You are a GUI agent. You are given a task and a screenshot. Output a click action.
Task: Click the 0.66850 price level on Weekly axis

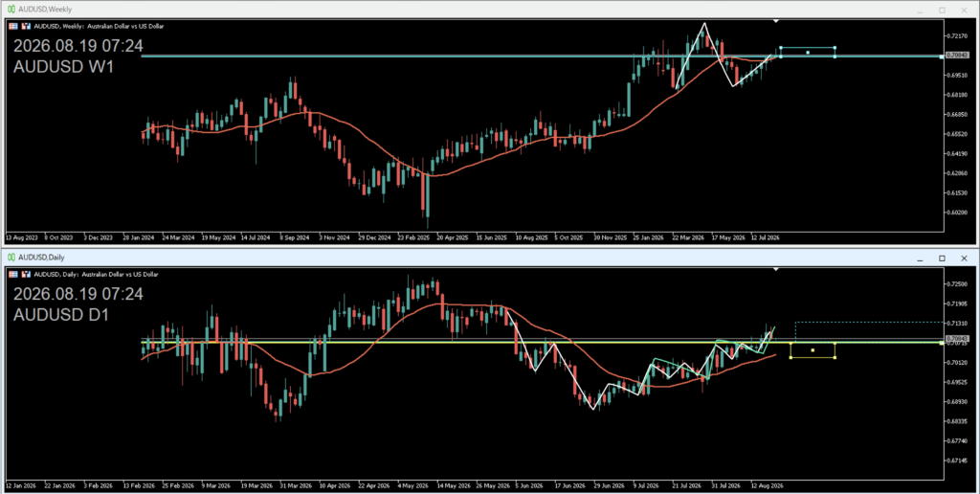click(957, 115)
